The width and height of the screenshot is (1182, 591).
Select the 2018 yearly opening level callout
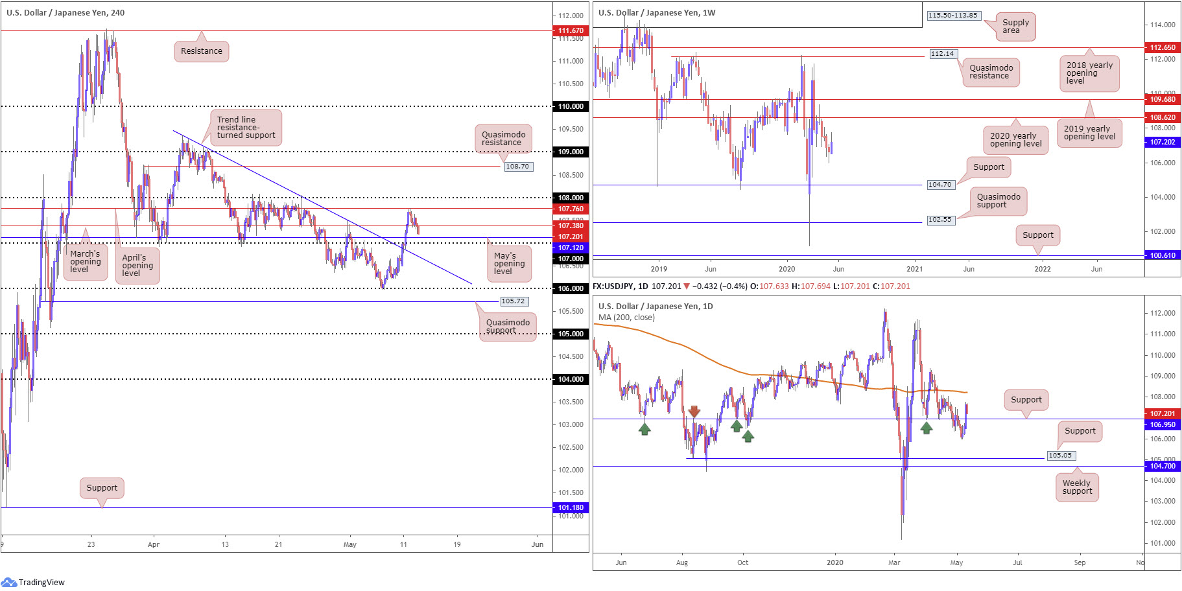pos(1089,73)
